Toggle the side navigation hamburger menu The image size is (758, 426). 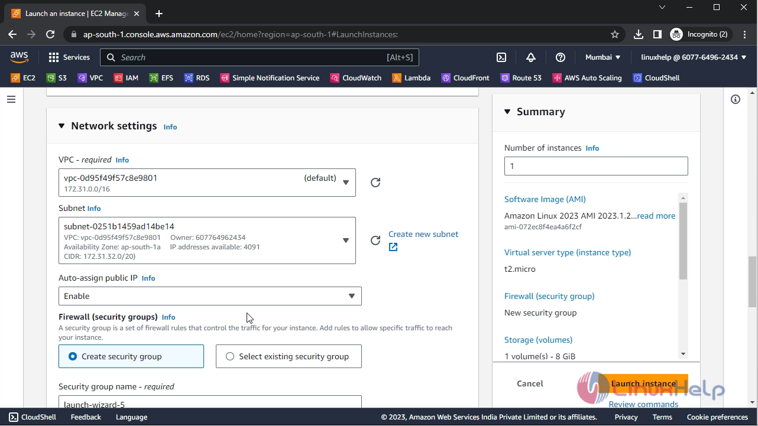pyautogui.click(x=11, y=100)
